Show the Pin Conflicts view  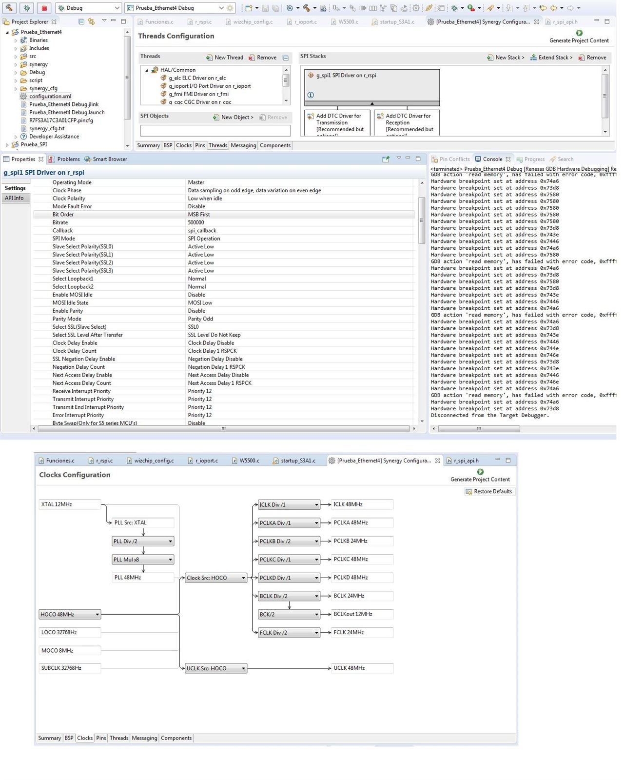pyautogui.click(x=450, y=159)
